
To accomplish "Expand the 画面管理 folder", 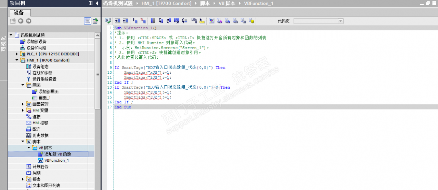I will tap(23, 104).
